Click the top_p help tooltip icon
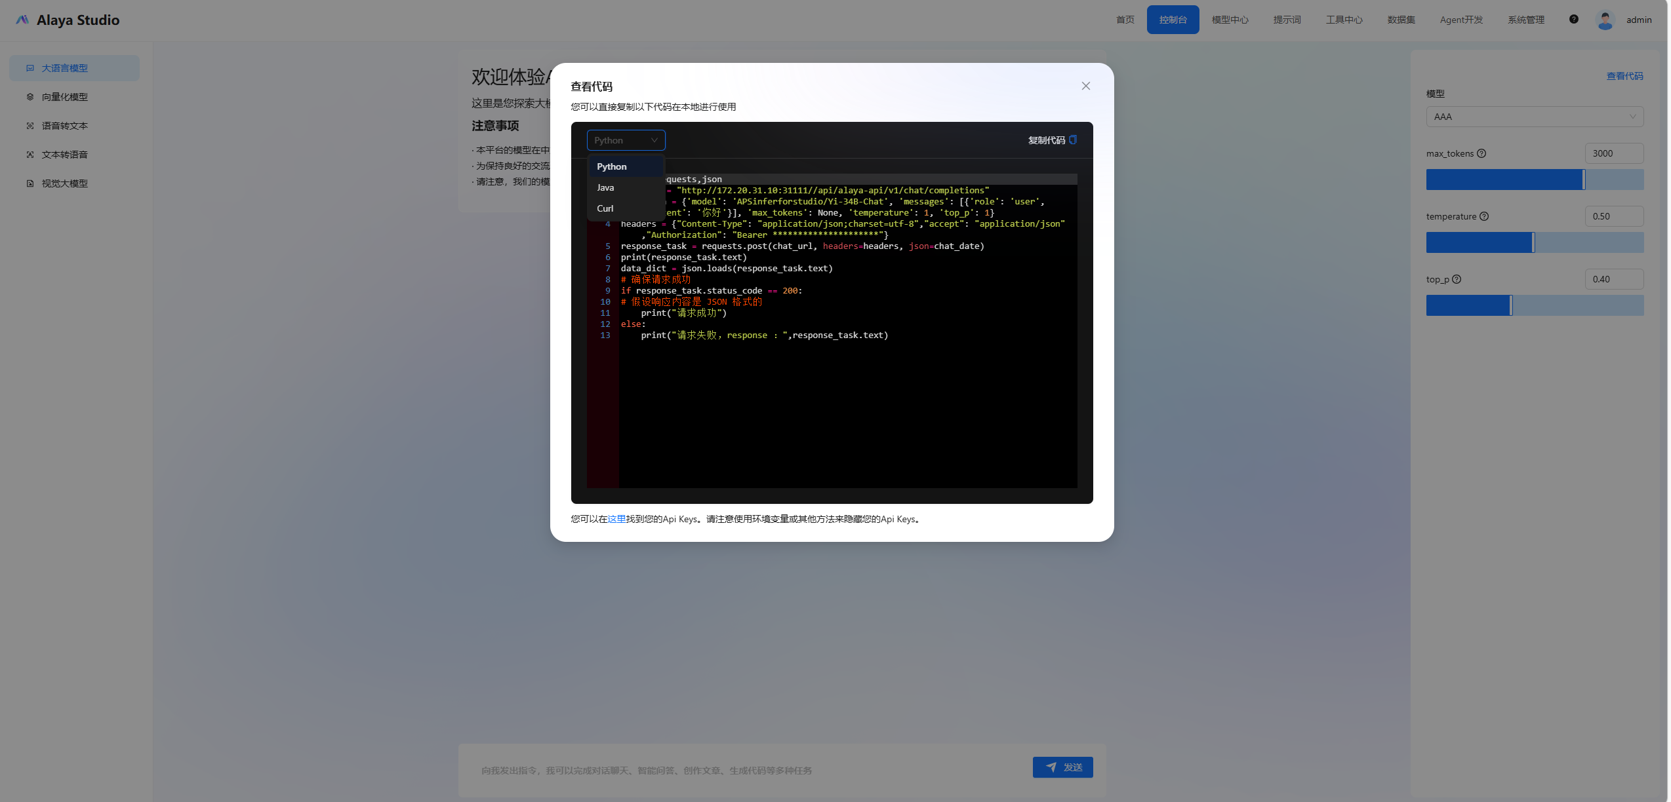Viewport: 1671px width, 802px height. pos(1457,279)
